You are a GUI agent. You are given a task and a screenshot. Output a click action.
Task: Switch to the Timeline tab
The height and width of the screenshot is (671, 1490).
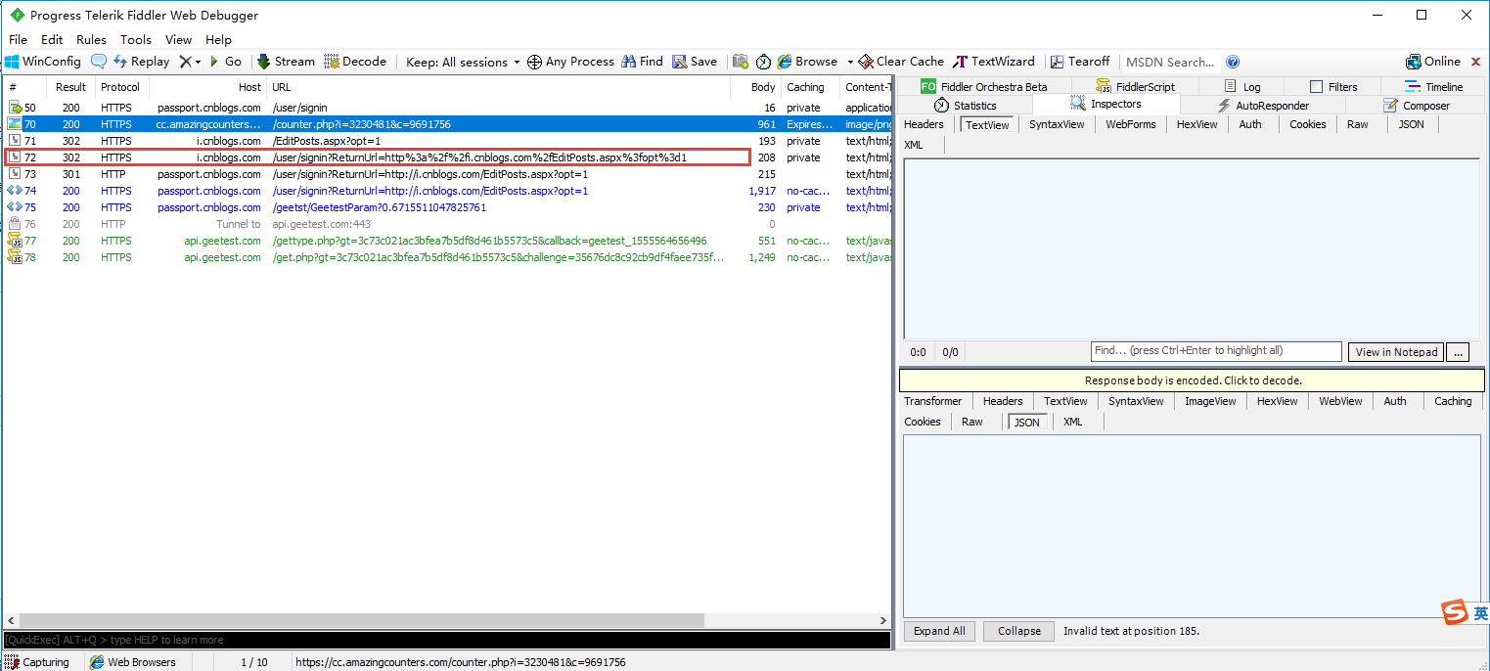click(x=1433, y=87)
